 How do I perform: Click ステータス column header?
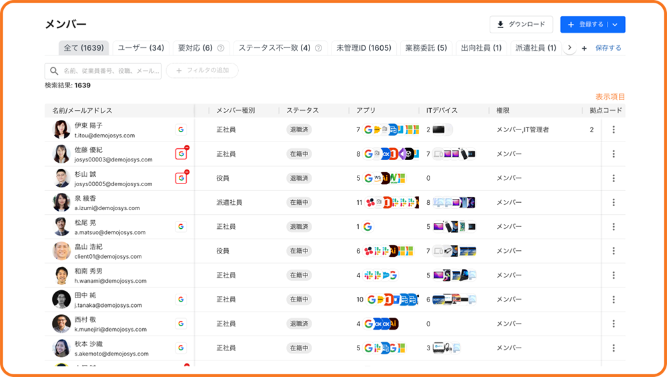coord(302,111)
